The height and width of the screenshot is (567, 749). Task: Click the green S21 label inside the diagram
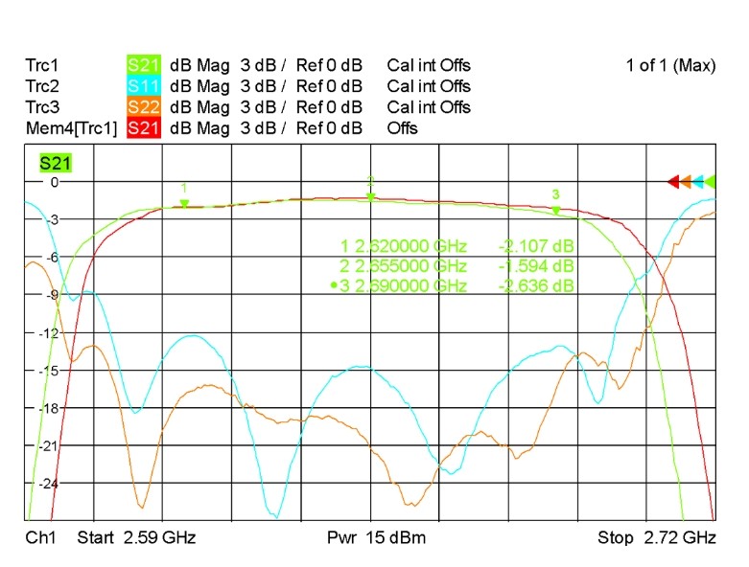coord(55,165)
